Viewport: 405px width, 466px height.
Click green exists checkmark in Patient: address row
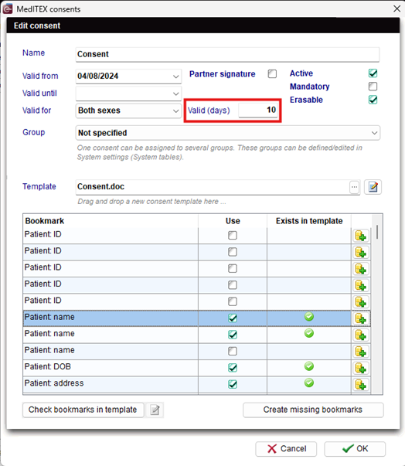click(x=309, y=383)
